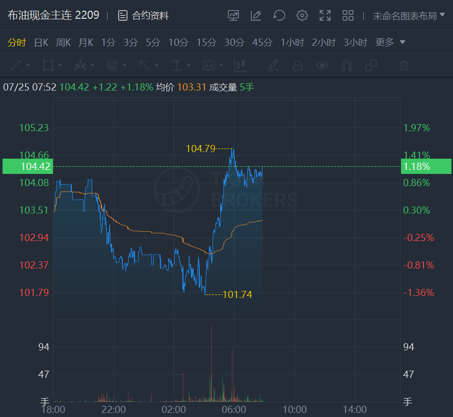Enter fullscreen chart mode
Viewport: 453px width, 417px height.
pyautogui.click(x=325, y=16)
